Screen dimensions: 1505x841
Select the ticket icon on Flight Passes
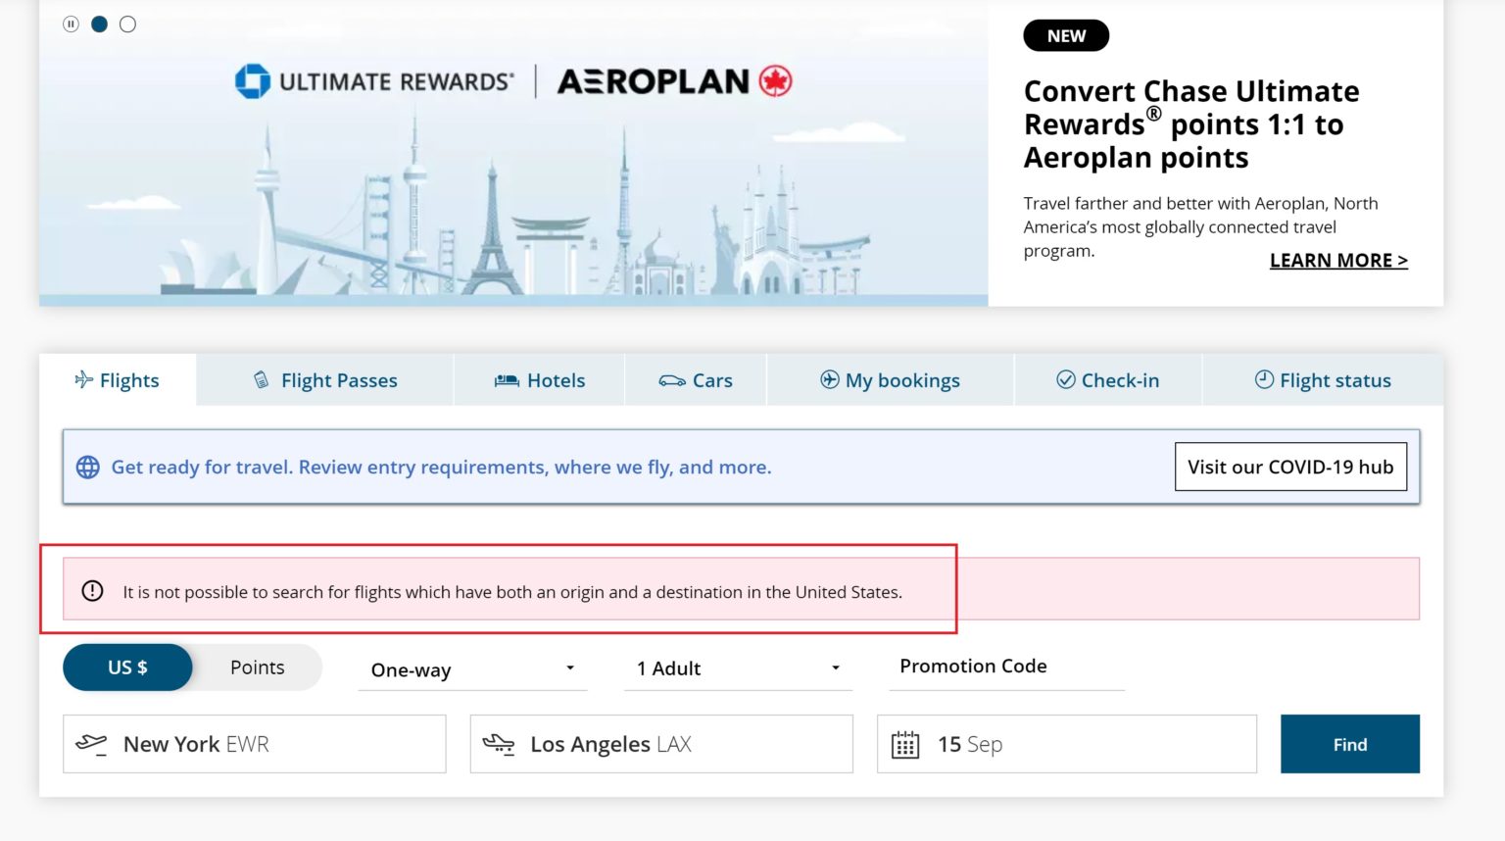[x=259, y=380]
